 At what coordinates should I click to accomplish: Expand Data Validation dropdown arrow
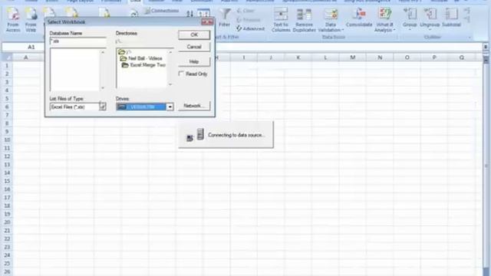click(343, 31)
